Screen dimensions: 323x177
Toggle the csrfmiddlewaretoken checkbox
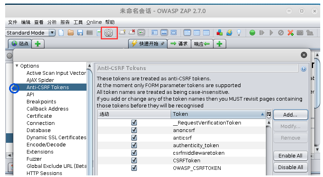[x=134, y=153]
